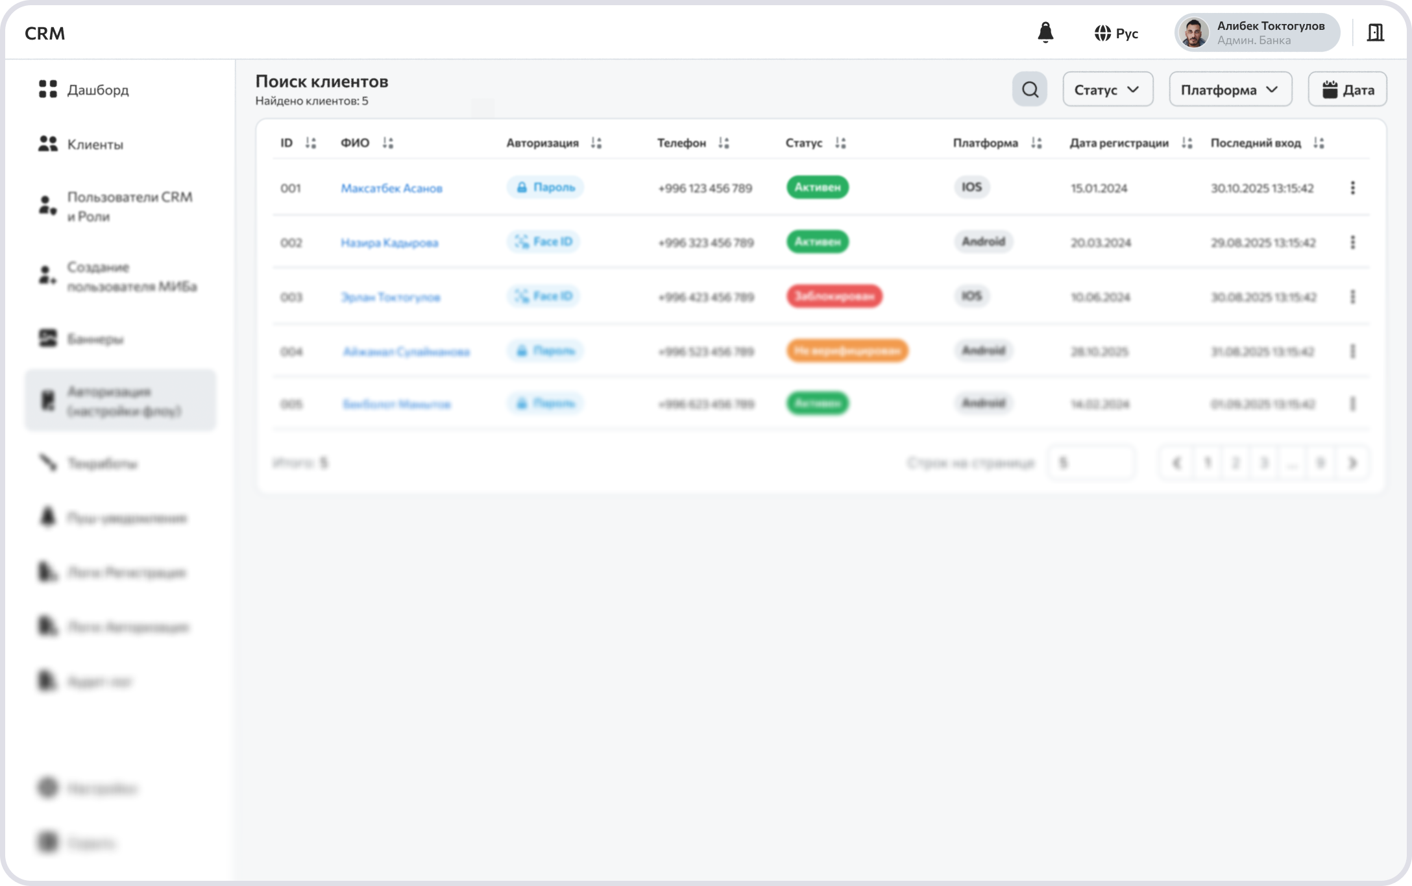Click the notification bell icon
This screenshot has height=886, width=1412.
(x=1045, y=32)
